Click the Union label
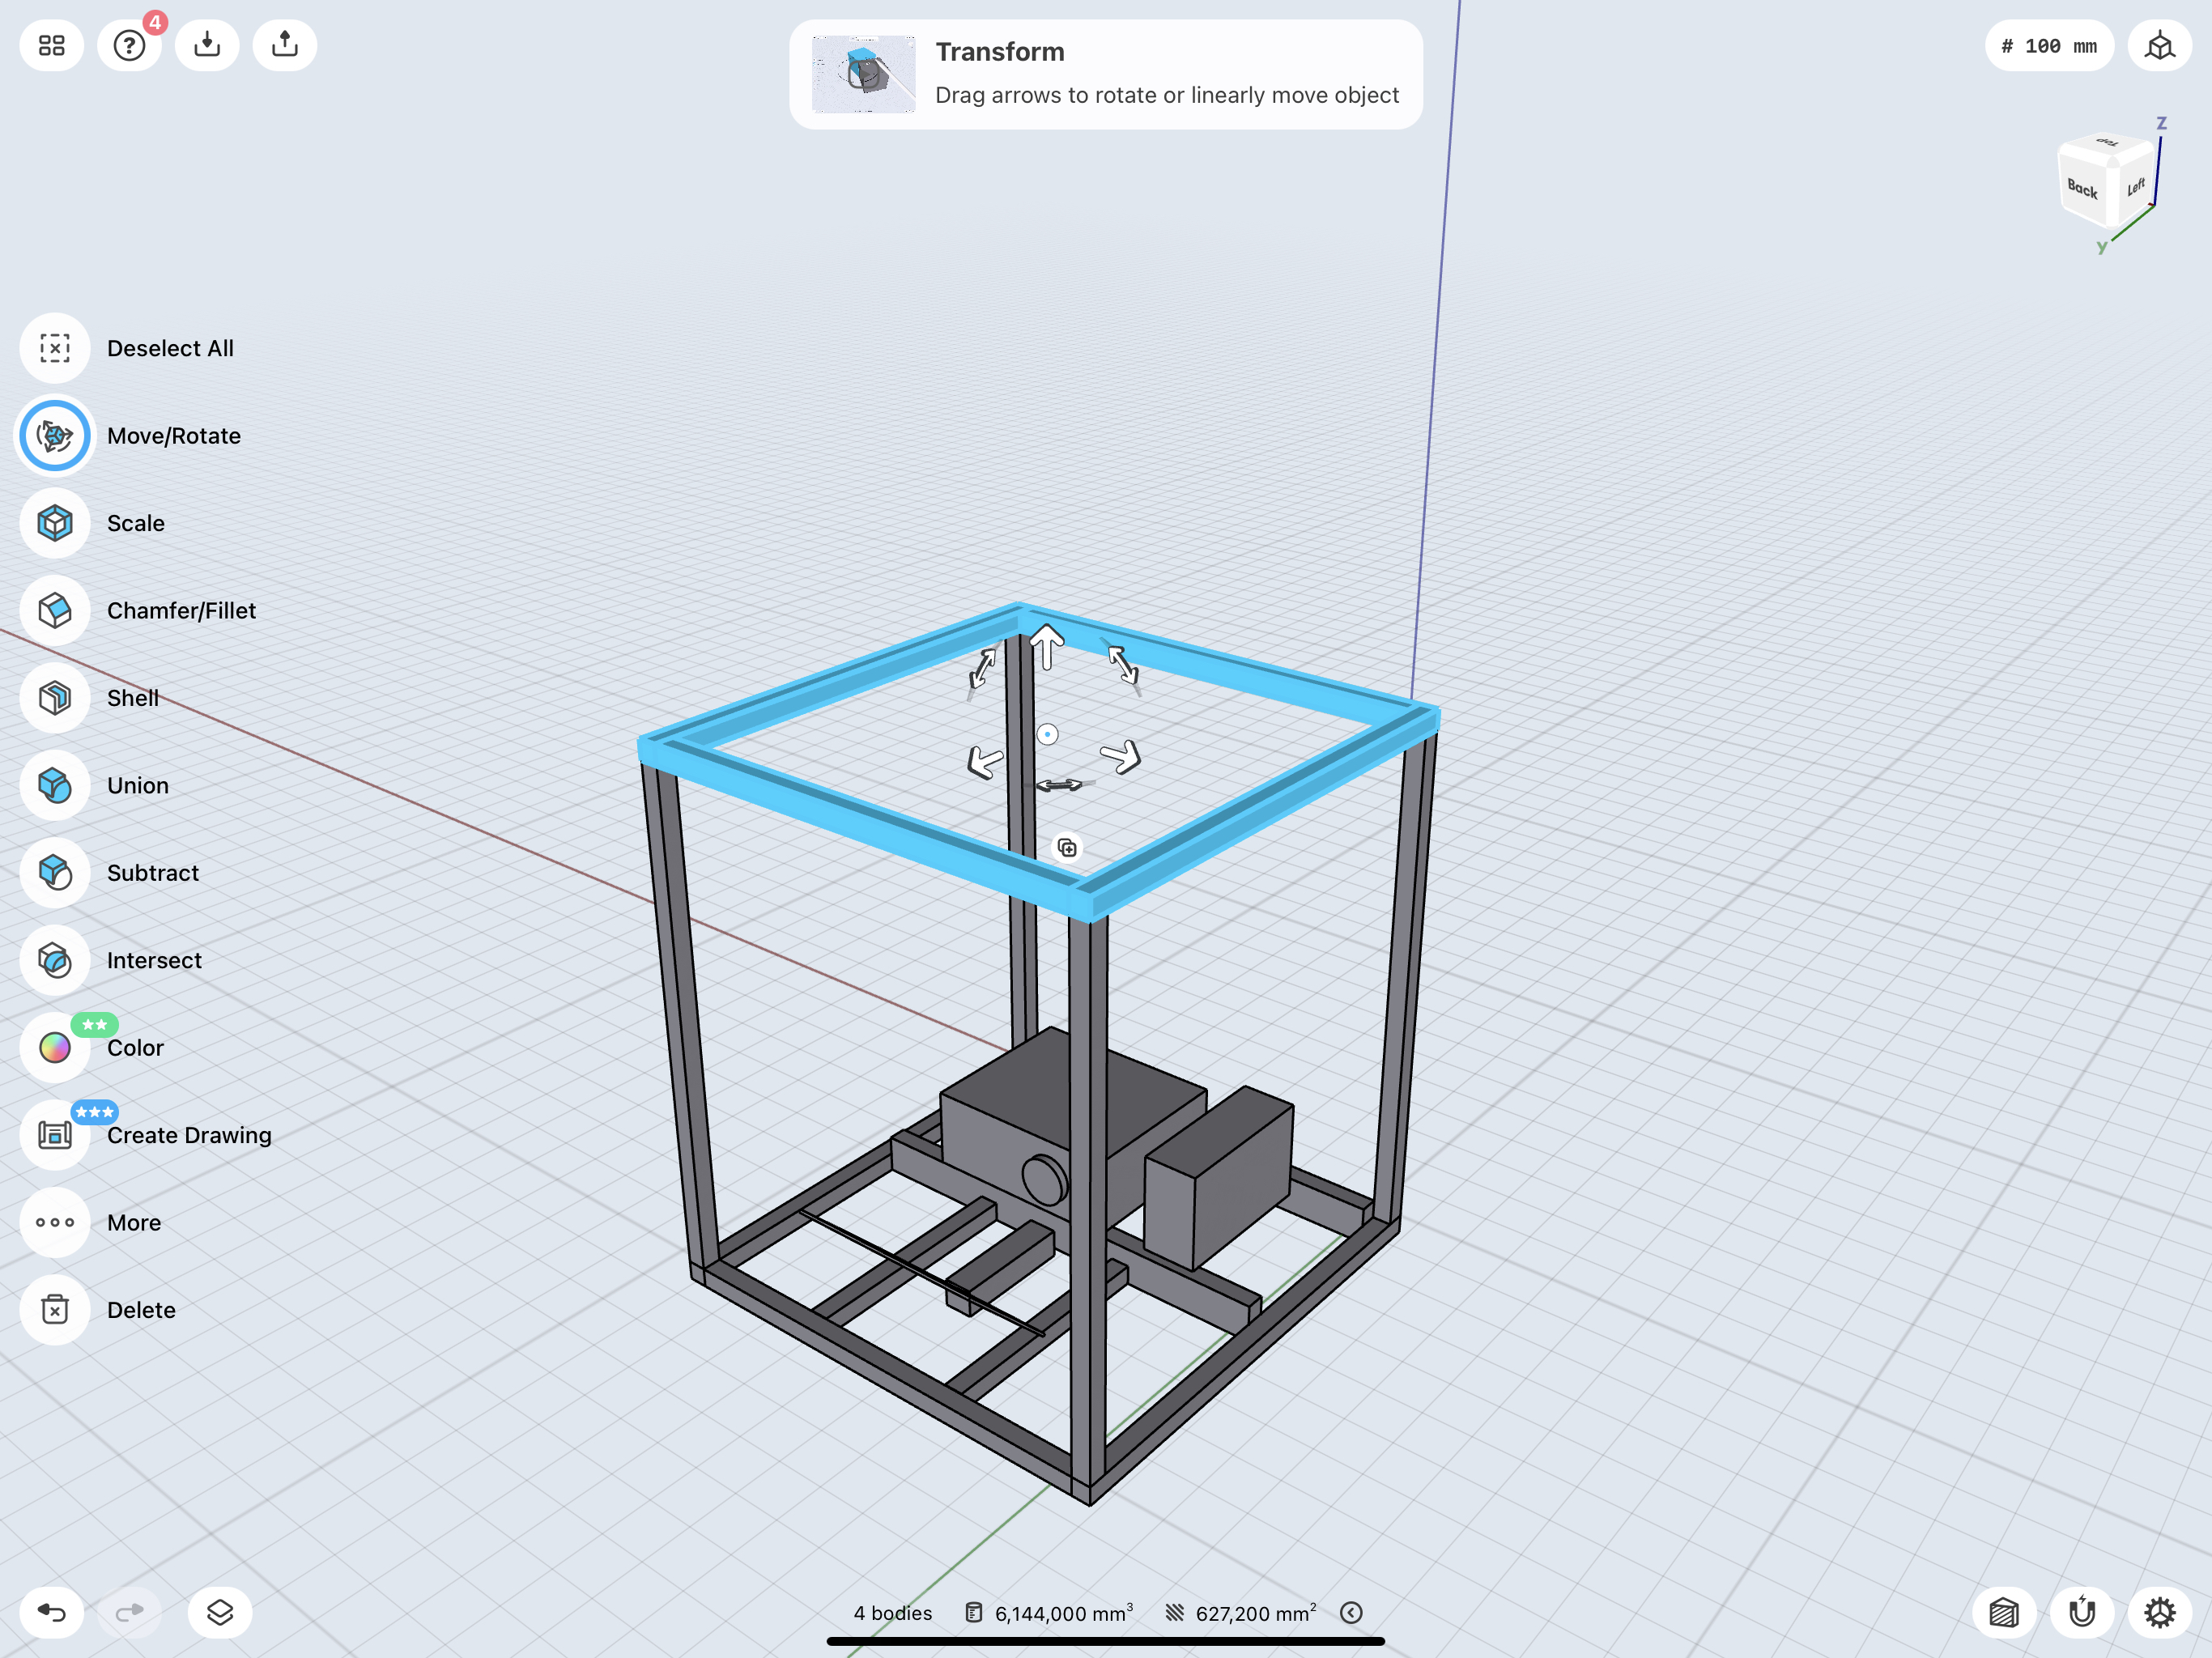Viewport: 2212px width, 1658px height. pyautogui.click(x=138, y=786)
